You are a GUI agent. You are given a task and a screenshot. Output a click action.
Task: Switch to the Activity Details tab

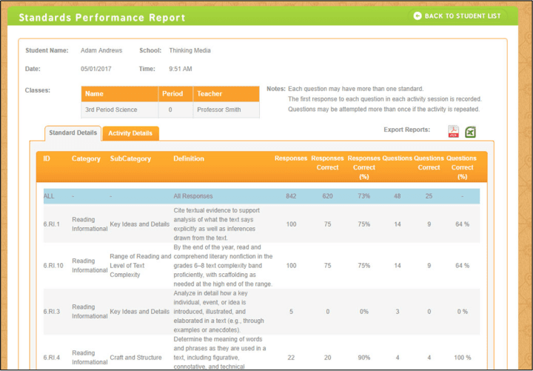tap(130, 133)
